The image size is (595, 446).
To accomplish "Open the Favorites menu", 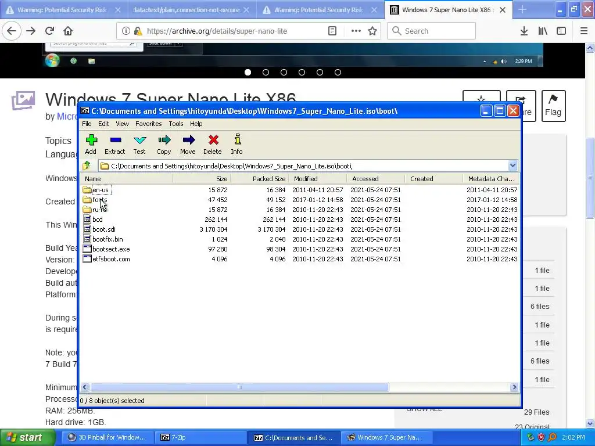I will [148, 124].
